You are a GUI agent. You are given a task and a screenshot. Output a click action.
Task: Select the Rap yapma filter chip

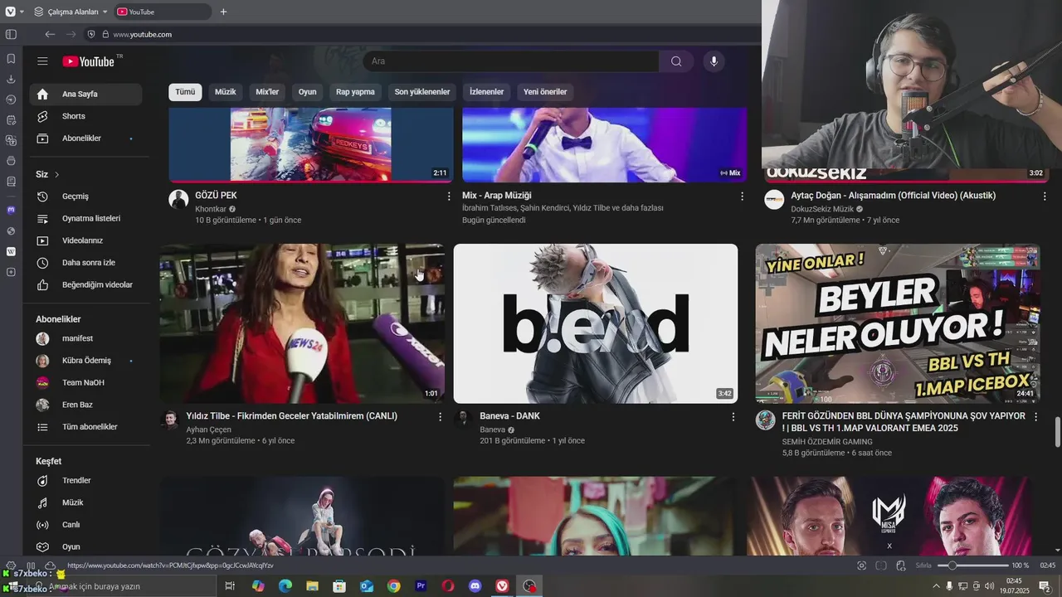point(355,92)
